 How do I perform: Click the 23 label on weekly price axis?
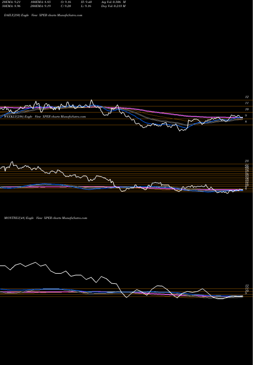click(x=247, y=161)
